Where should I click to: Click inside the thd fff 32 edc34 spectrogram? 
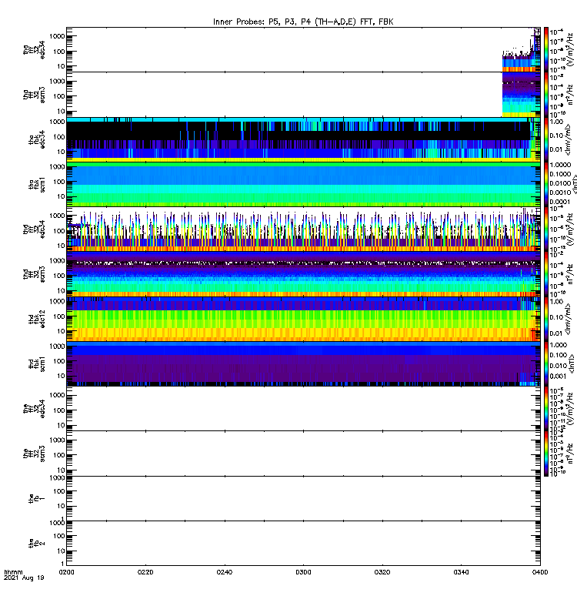[x=303, y=229]
